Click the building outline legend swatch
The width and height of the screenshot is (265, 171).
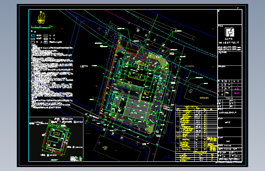(46, 42)
